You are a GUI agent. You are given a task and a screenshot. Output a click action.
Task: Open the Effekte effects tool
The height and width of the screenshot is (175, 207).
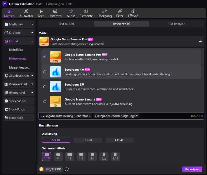(x=133, y=13)
